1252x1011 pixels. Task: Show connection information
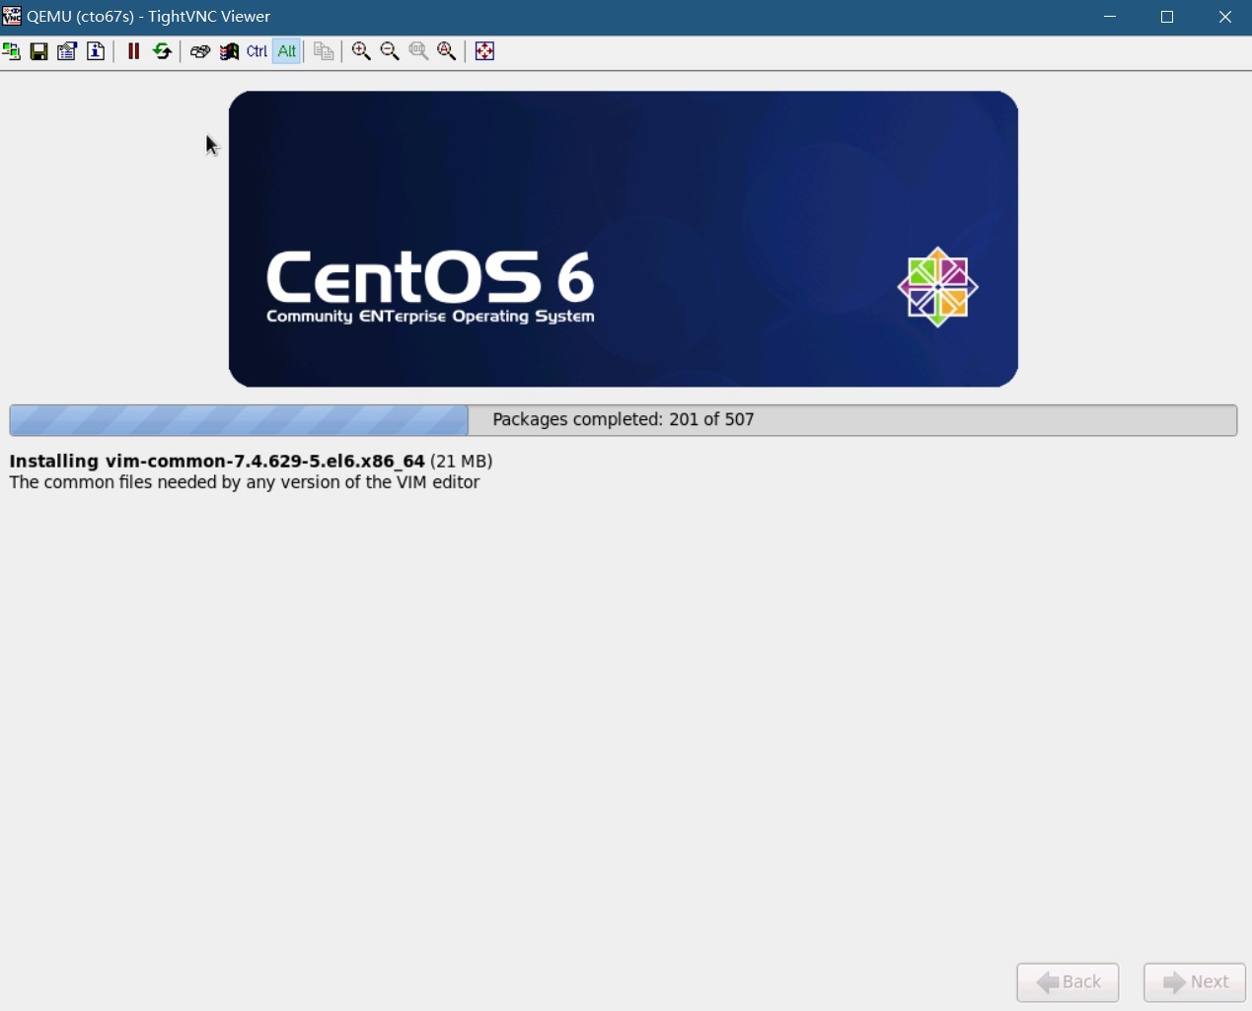pos(96,51)
